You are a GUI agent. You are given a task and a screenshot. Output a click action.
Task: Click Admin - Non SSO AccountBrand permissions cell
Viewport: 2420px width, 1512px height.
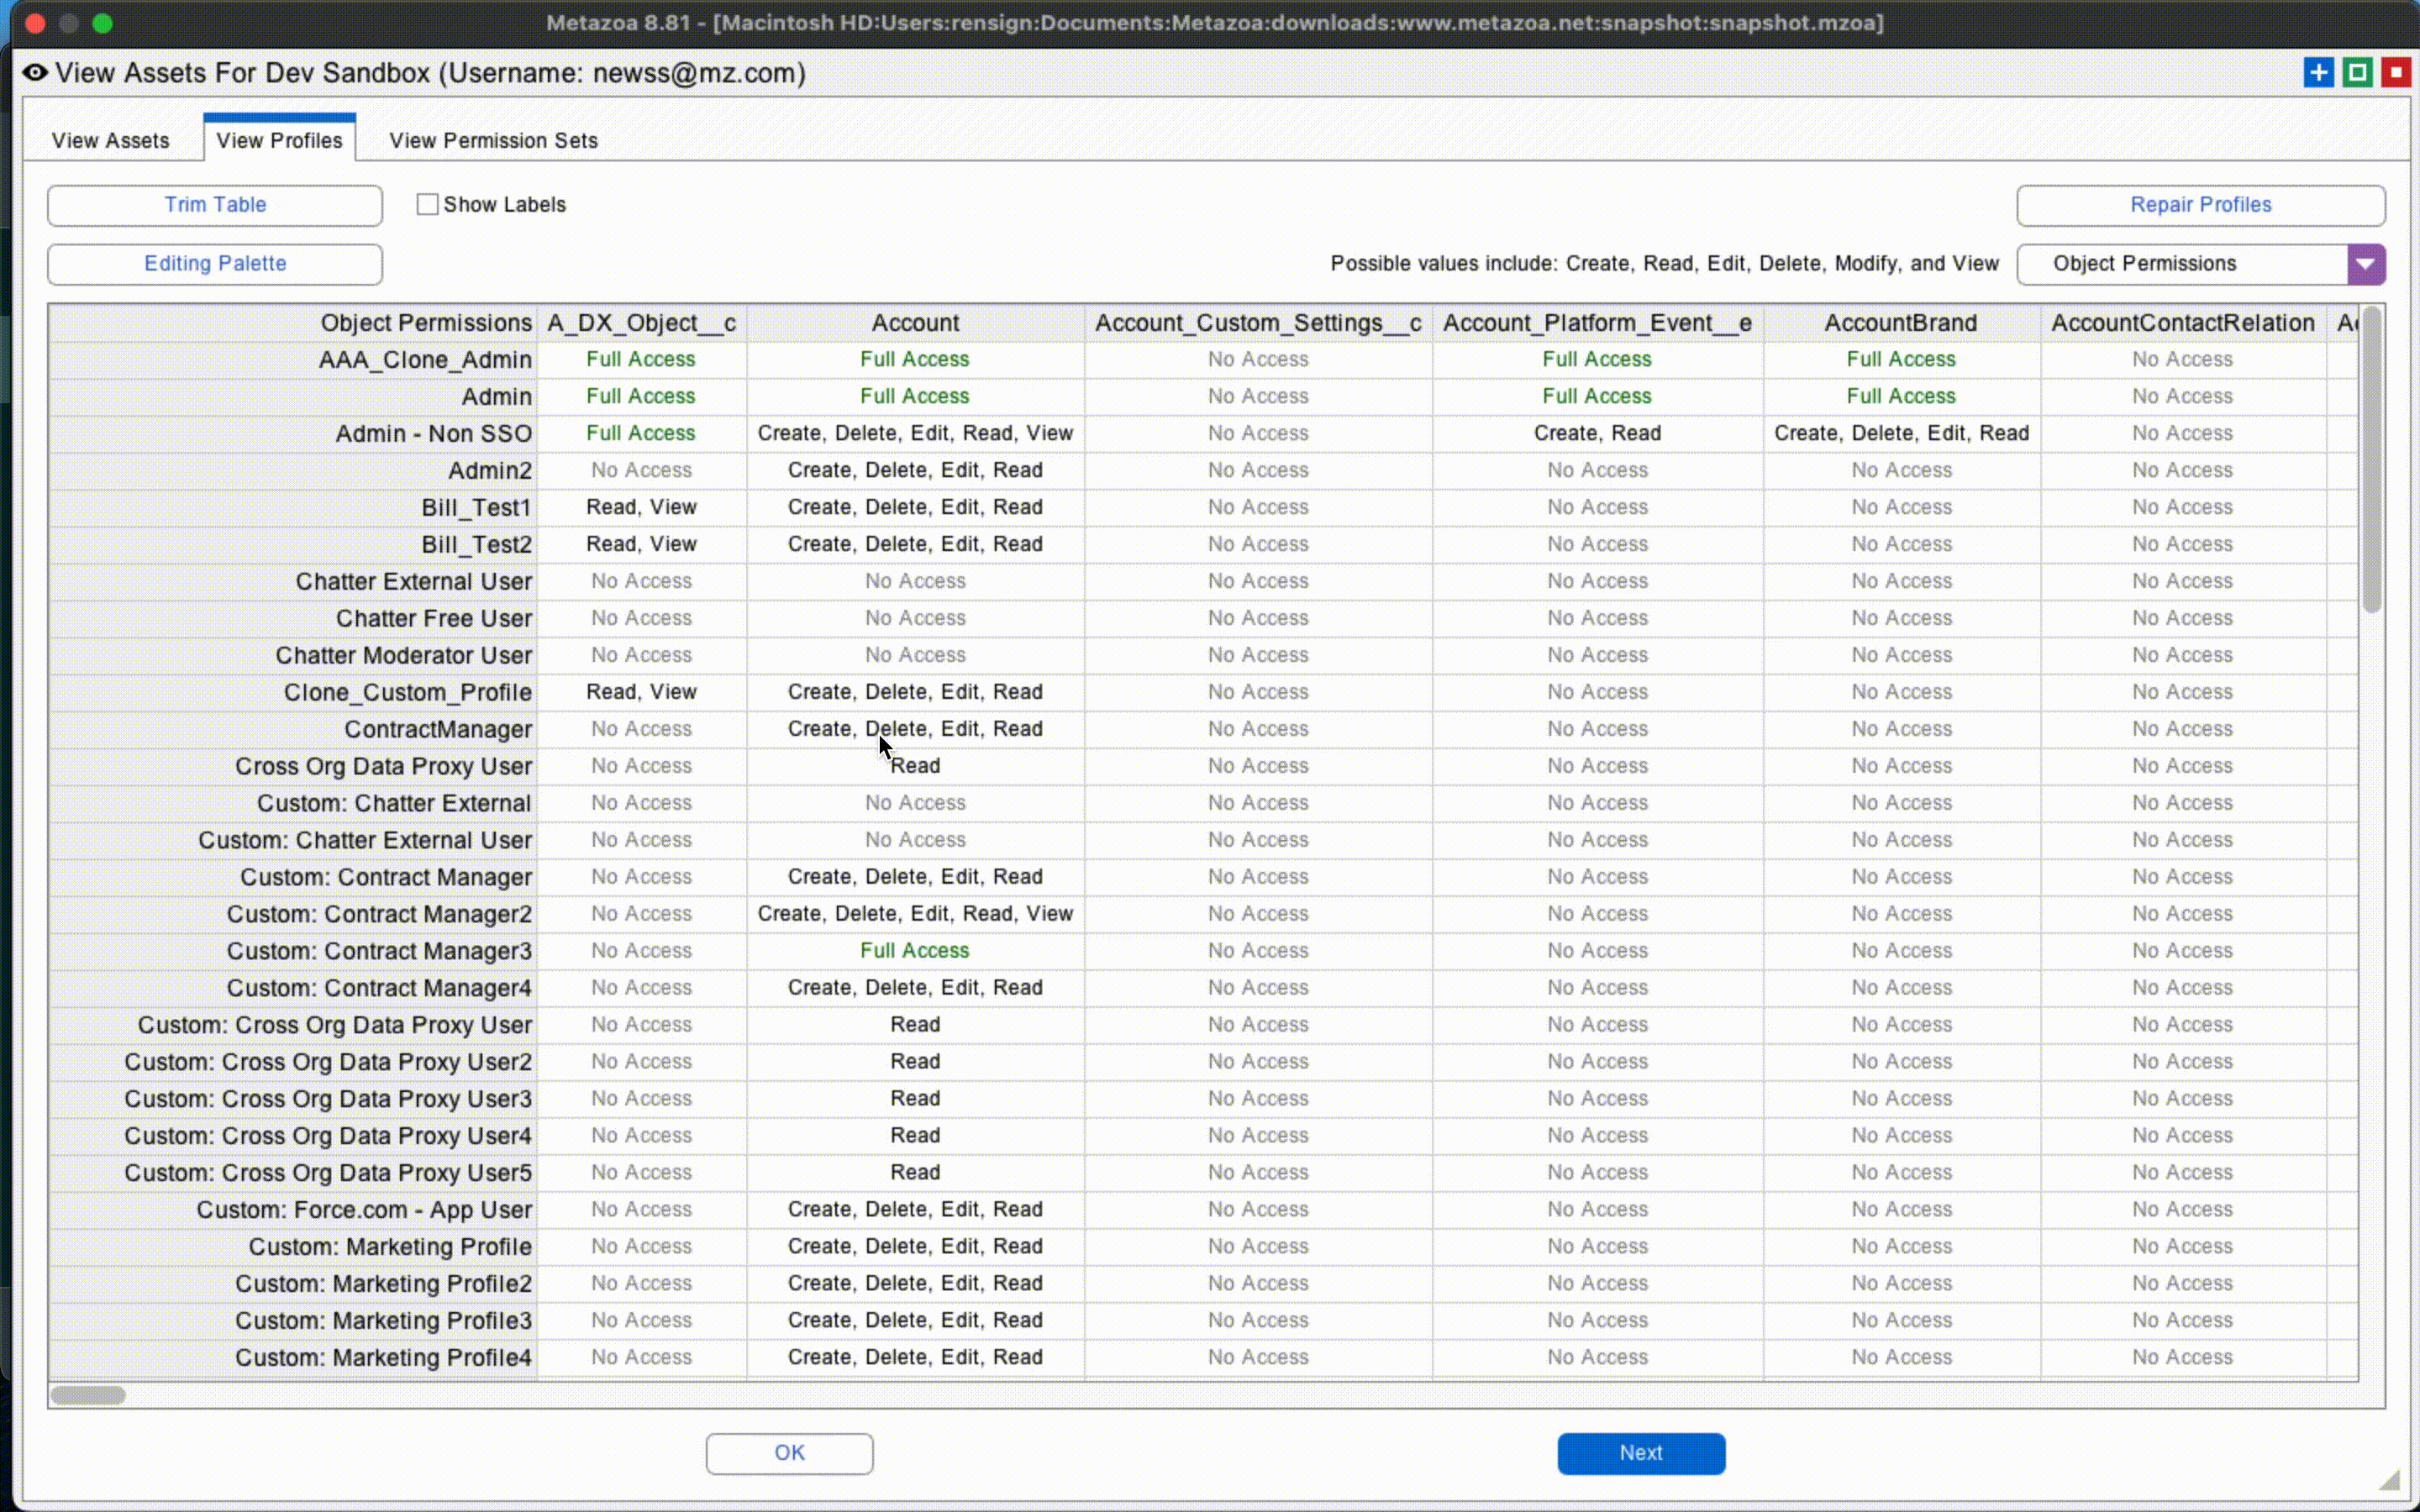pos(1901,433)
